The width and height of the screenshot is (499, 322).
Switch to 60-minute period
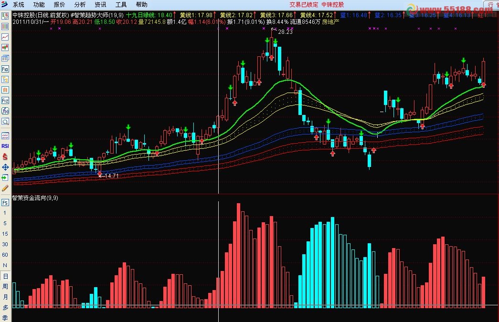[5, 255]
